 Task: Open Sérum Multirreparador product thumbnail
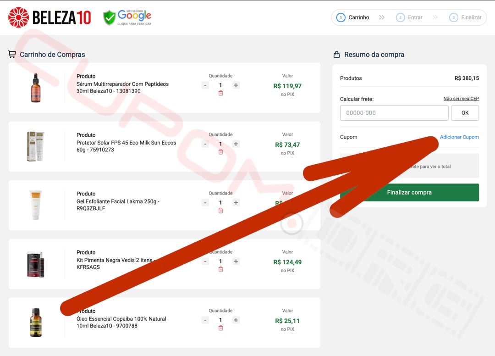pyautogui.click(x=36, y=88)
